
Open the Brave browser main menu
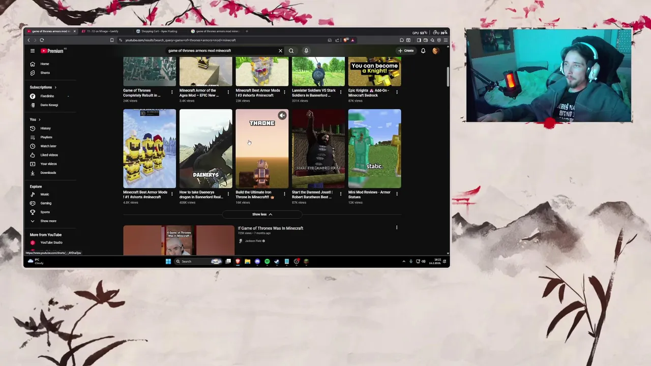pos(446,40)
